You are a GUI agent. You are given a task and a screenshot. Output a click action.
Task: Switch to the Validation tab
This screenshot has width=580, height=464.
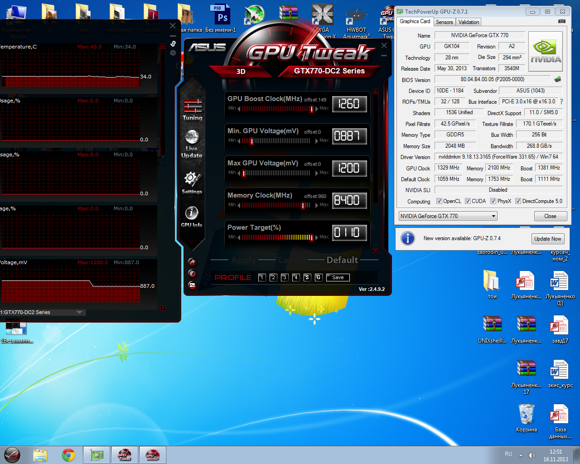tap(469, 22)
